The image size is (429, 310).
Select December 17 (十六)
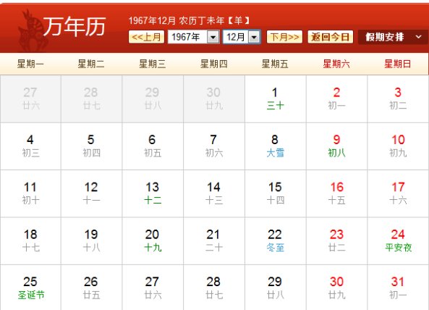pyautogui.click(x=398, y=193)
